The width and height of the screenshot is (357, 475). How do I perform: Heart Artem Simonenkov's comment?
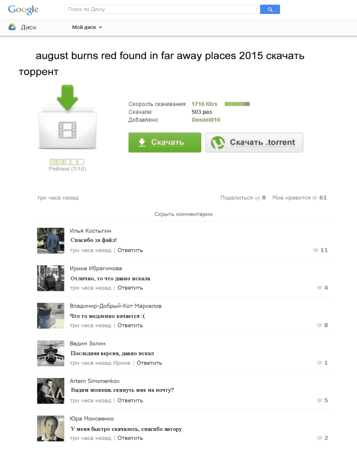pos(319,400)
